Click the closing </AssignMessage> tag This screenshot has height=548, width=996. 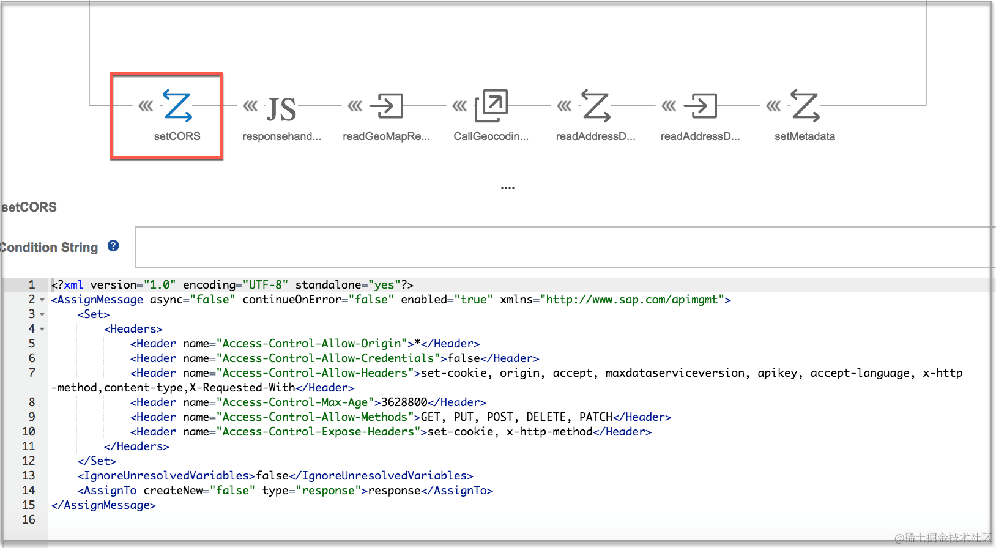click(104, 505)
